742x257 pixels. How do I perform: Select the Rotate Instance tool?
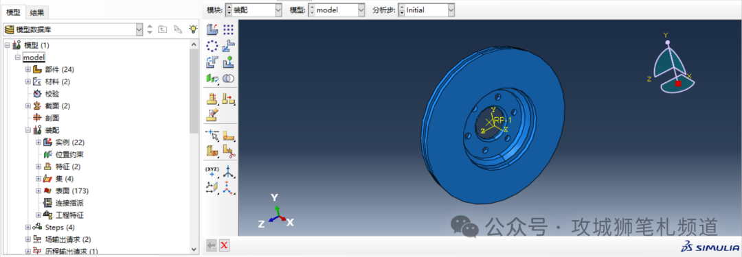pos(212,62)
